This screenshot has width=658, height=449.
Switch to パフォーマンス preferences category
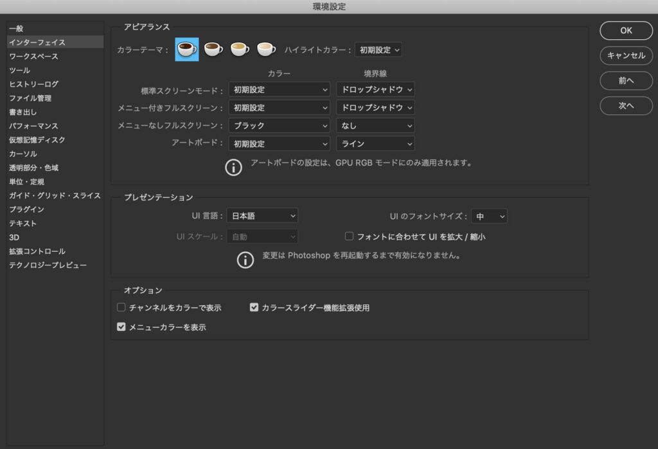pos(33,126)
